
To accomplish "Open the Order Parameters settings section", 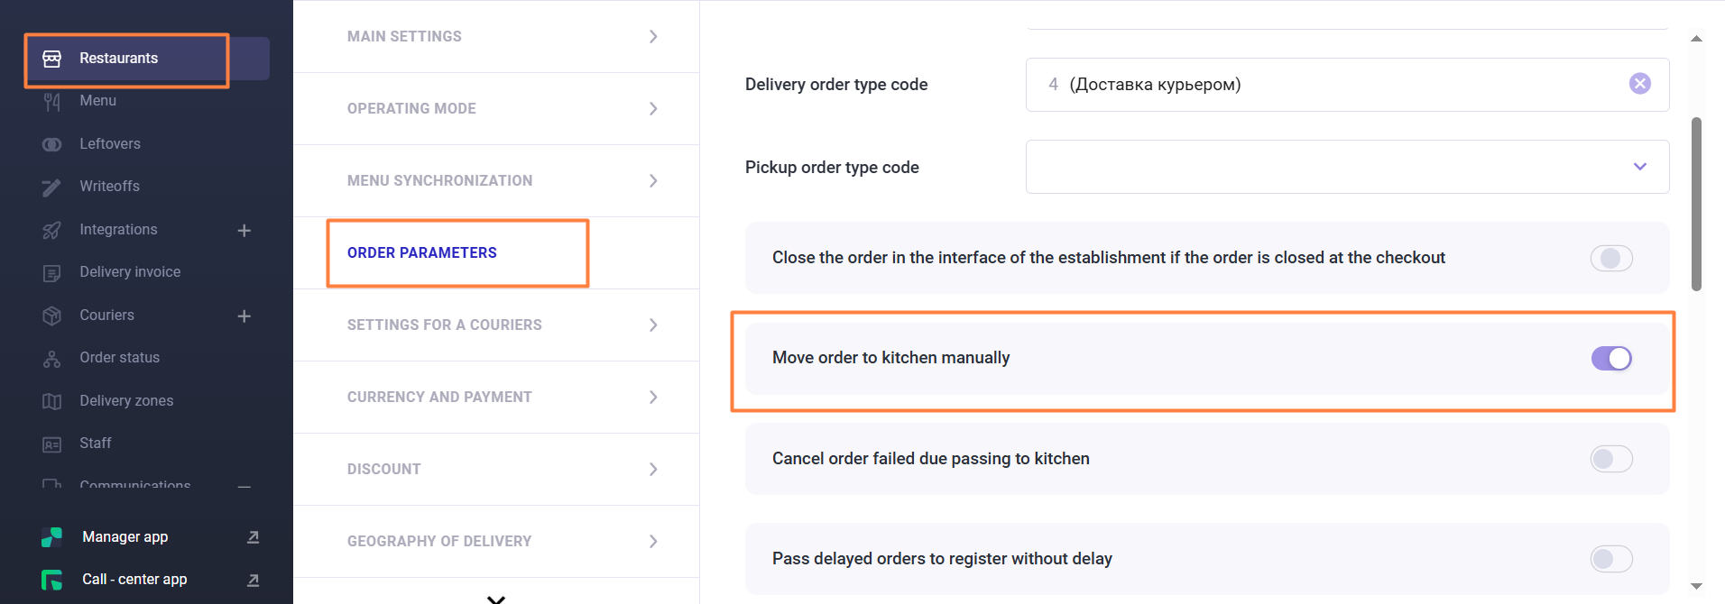I will point(422,253).
